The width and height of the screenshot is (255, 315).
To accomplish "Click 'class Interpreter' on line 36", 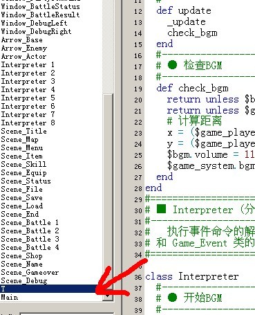I will coord(192,276).
